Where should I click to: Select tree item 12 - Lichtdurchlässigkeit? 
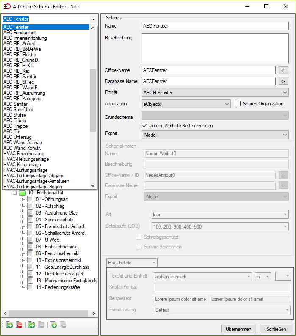(x=60, y=274)
